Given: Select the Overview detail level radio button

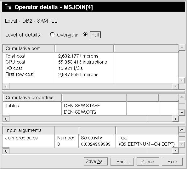Looking at the screenshot, I should (x=52, y=35).
